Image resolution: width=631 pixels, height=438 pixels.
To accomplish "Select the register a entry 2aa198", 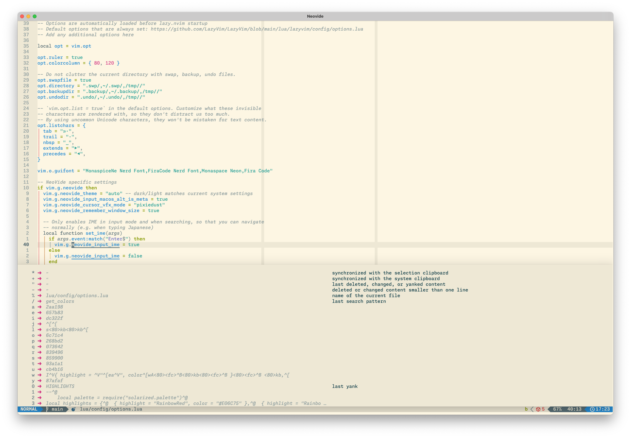I will (x=54, y=307).
